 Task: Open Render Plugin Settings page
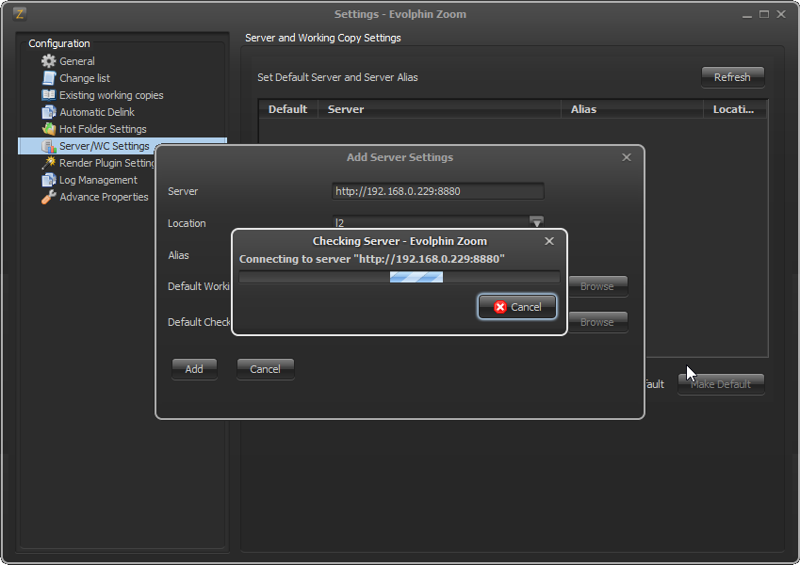107,163
